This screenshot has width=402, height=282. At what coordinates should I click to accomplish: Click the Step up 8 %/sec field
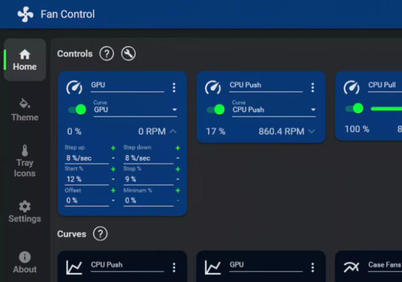coord(86,158)
